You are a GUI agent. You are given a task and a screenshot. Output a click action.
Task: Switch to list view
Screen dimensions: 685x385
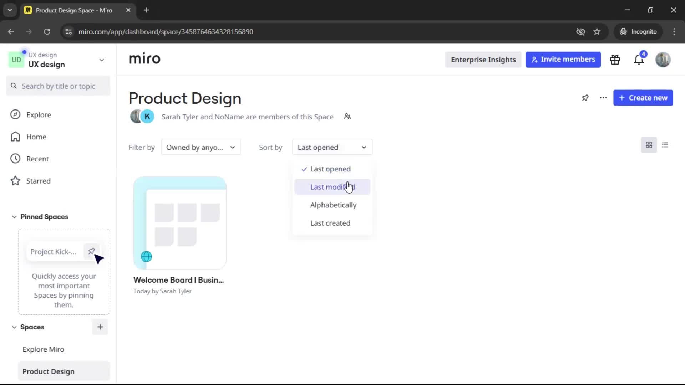pyautogui.click(x=665, y=145)
